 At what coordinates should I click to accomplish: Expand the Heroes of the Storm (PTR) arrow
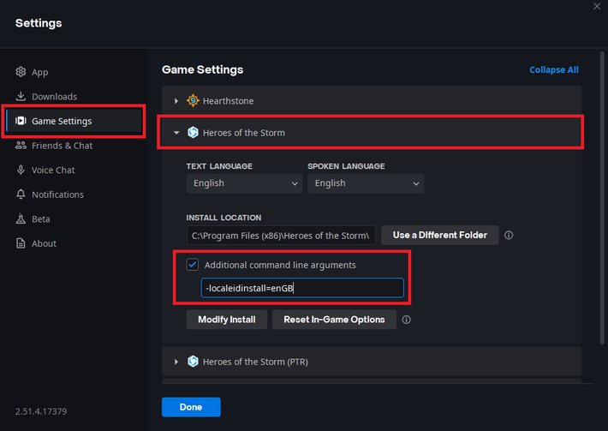[x=176, y=362]
